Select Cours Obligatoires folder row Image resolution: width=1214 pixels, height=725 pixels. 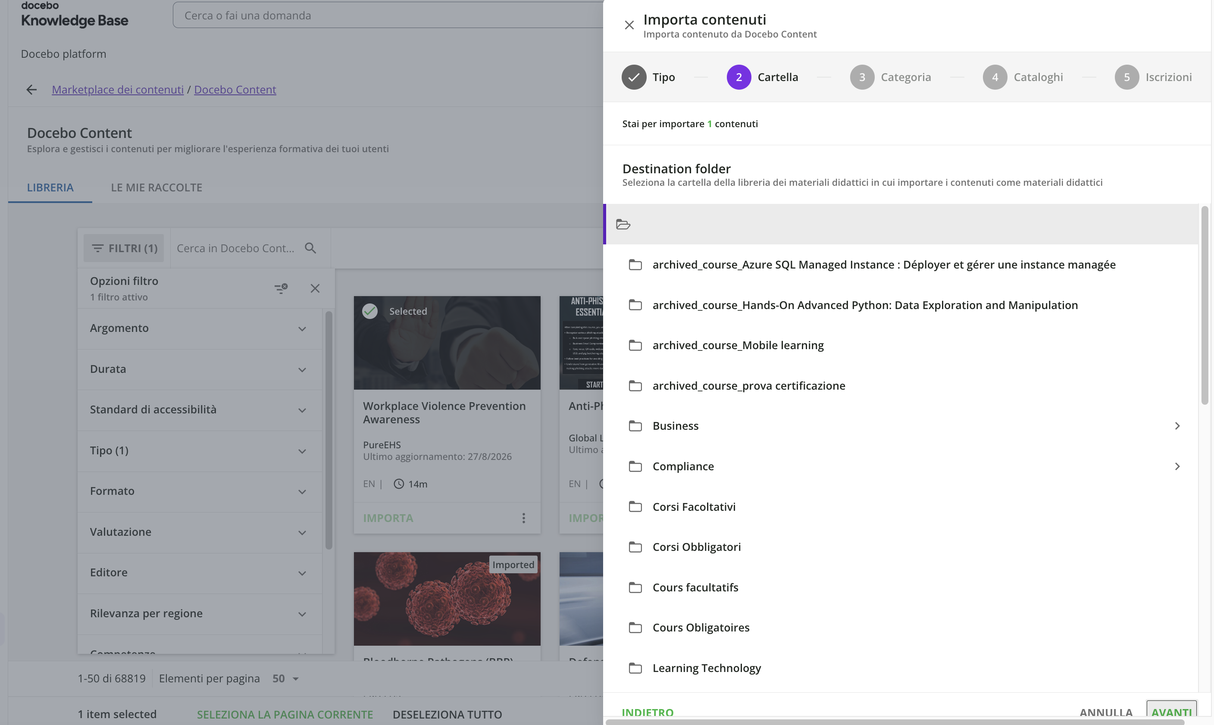pyautogui.click(x=901, y=628)
